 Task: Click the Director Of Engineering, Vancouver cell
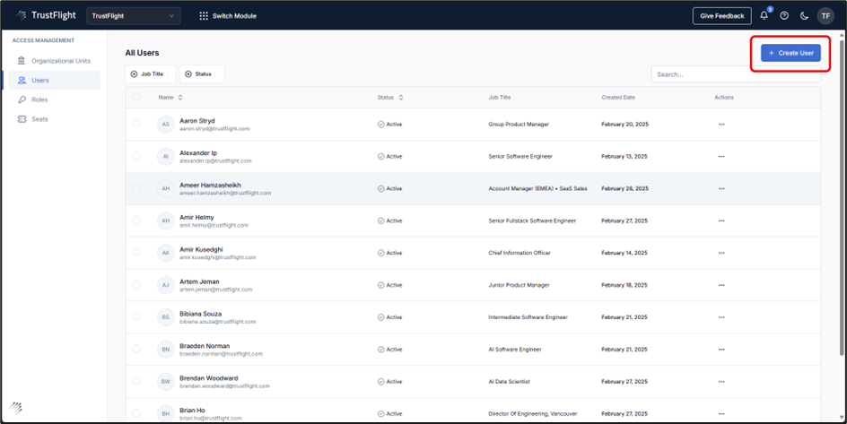pyautogui.click(x=533, y=414)
